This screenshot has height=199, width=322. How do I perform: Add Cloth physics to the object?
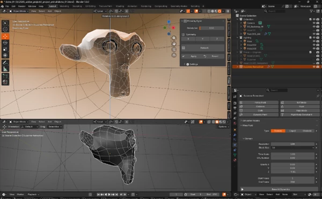tap(259, 110)
